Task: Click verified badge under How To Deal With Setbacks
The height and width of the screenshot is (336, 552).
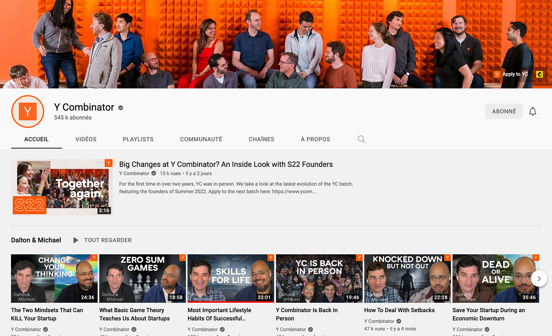Action: (399, 321)
